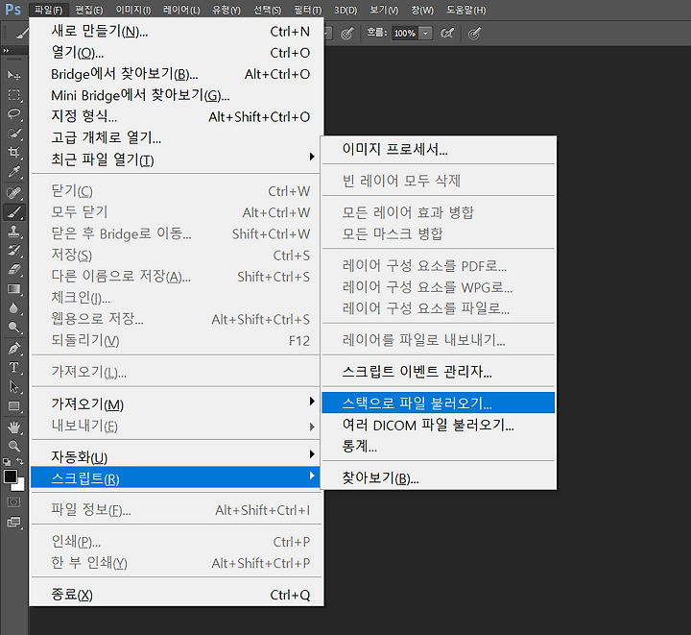Choose 스크립트 이벤트 관리자...
Viewport: 691px width, 635px height.
pyautogui.click(x=438, y=372)
